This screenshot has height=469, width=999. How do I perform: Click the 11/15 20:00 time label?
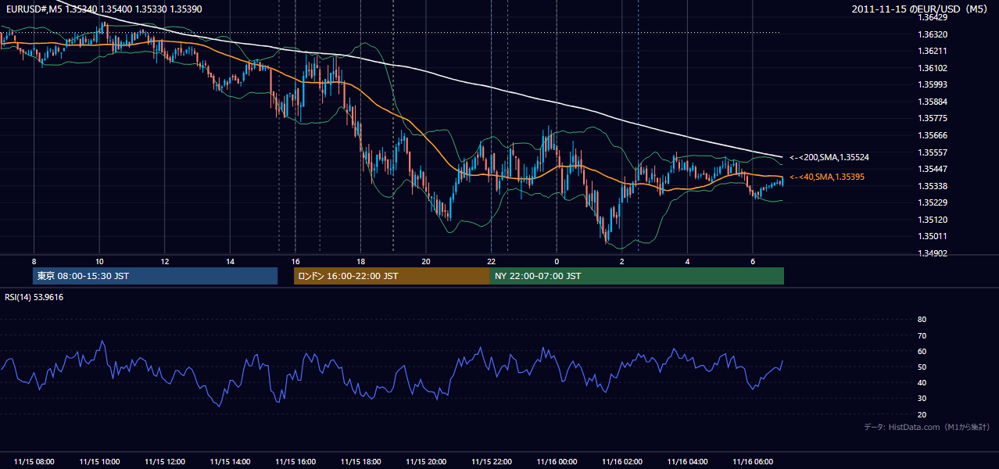pyautogui.click(x=426, y=462)
